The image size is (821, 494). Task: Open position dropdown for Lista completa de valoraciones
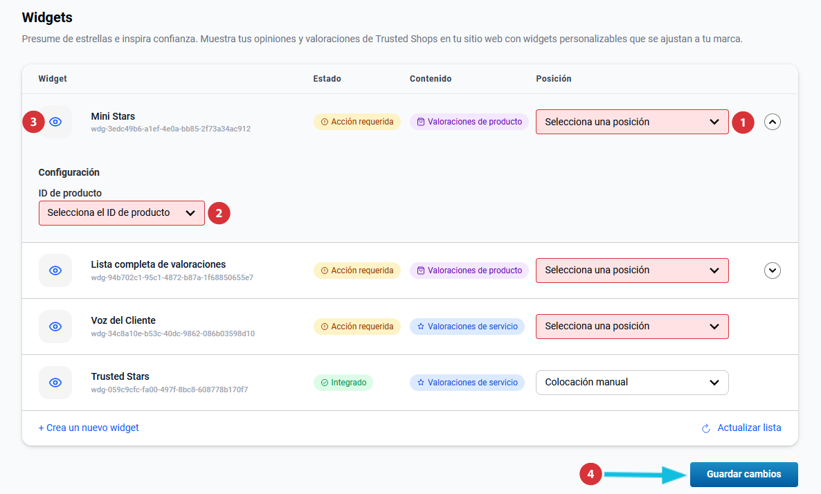(631, 271)
